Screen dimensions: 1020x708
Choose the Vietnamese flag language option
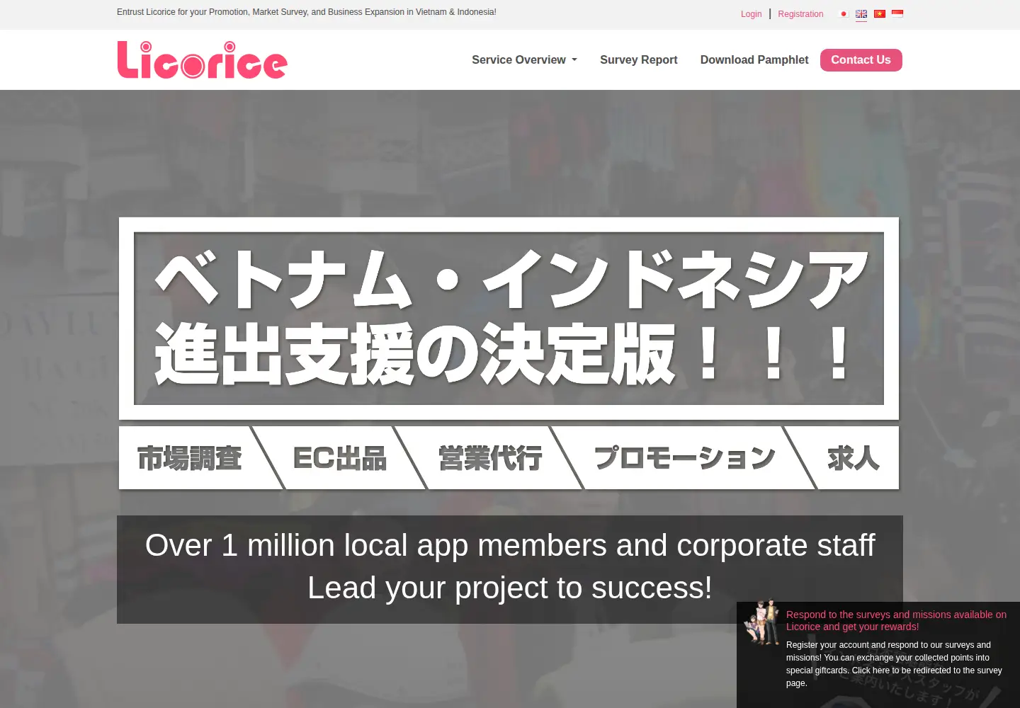coord(880,14)
